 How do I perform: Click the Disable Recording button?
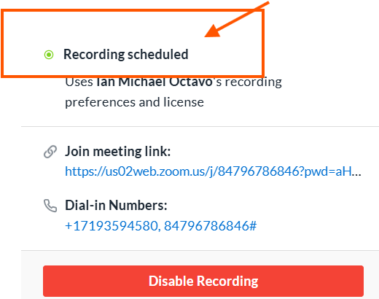point(203,281)
